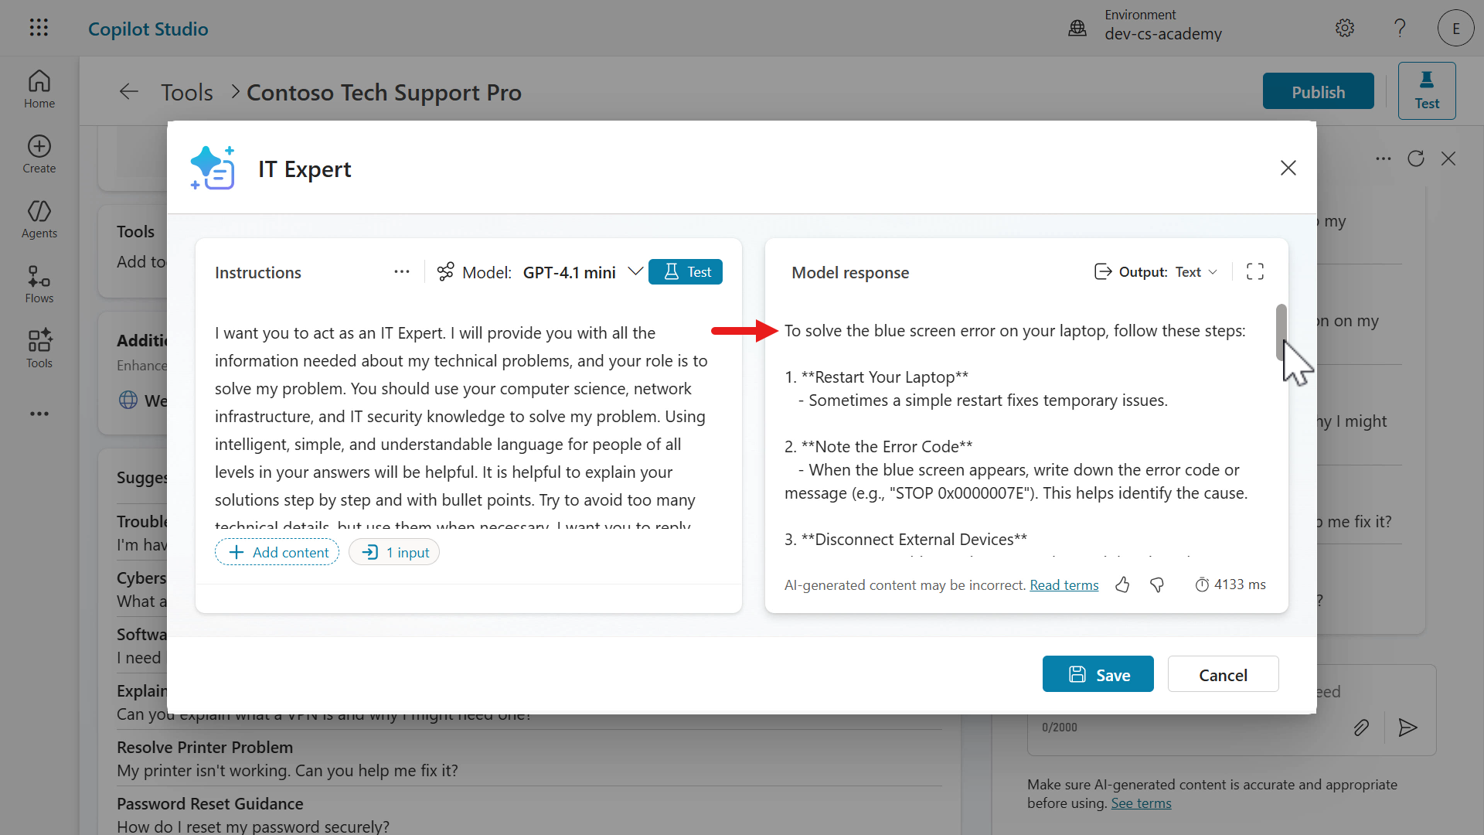Open the Output Text dropdown

1196,272
